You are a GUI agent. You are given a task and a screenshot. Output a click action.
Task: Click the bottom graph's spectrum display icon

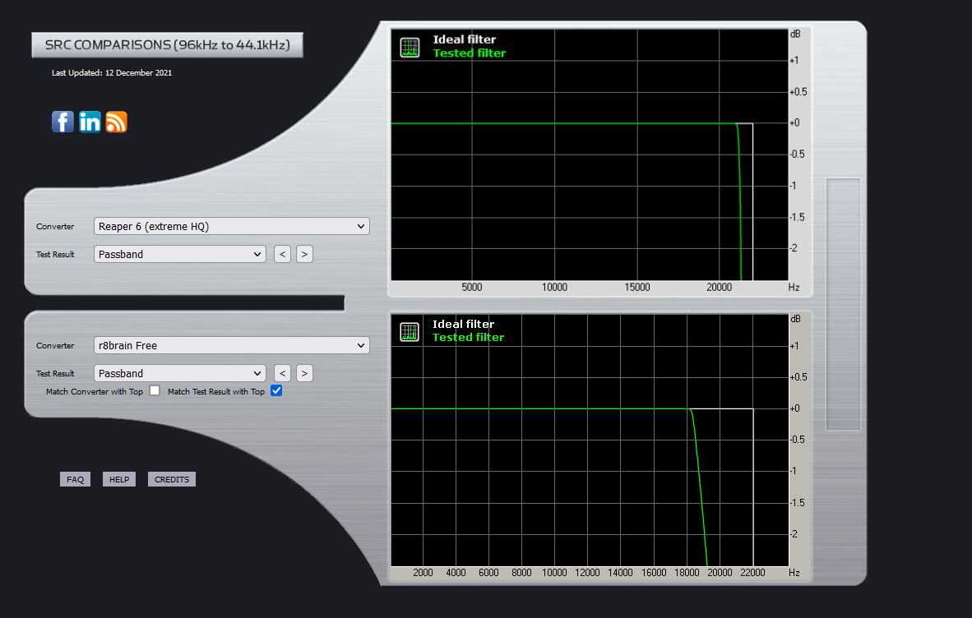[x=410, y=332]
